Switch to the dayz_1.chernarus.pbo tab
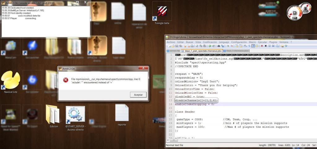Image resolution: width=317 pixels, height=149 pixels. (236, 51)
